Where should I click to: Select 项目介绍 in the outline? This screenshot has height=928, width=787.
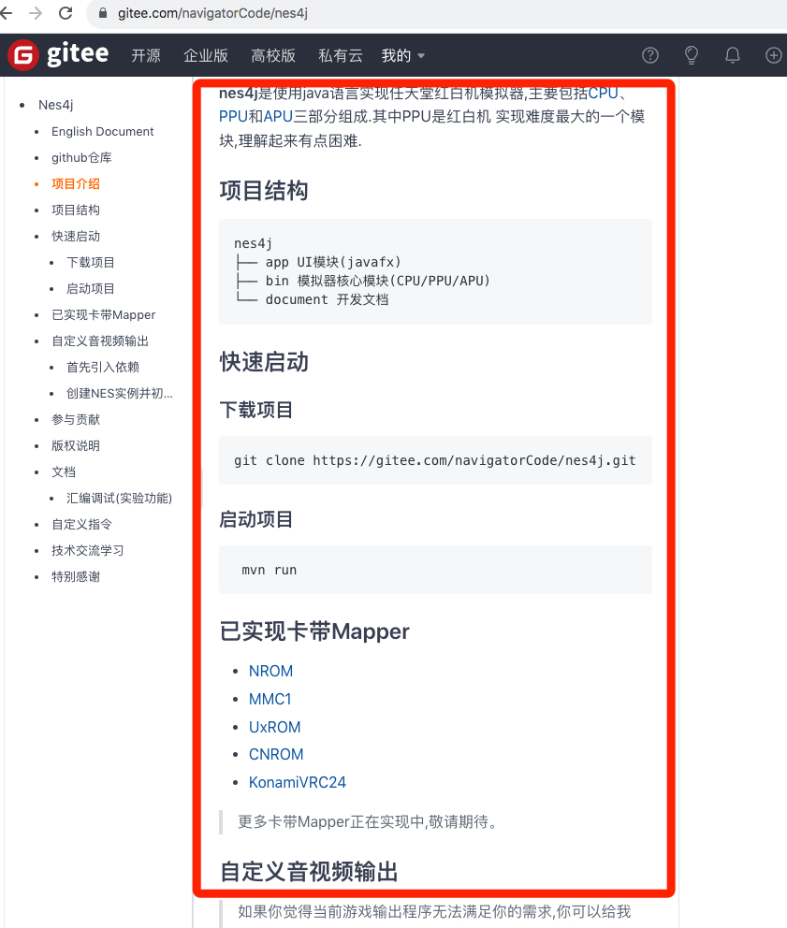coord(76,183)
